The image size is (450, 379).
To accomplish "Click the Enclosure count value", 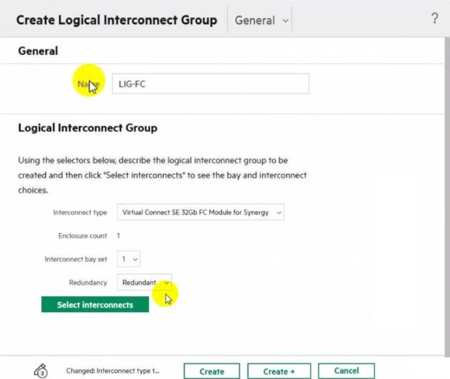I will (118, 236).
